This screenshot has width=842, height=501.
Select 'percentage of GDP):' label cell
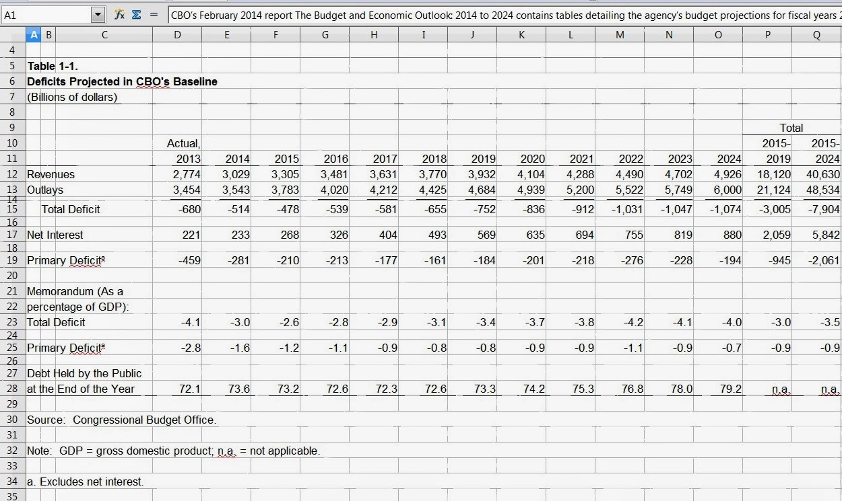pyautogui.click(x=78, y=307)
